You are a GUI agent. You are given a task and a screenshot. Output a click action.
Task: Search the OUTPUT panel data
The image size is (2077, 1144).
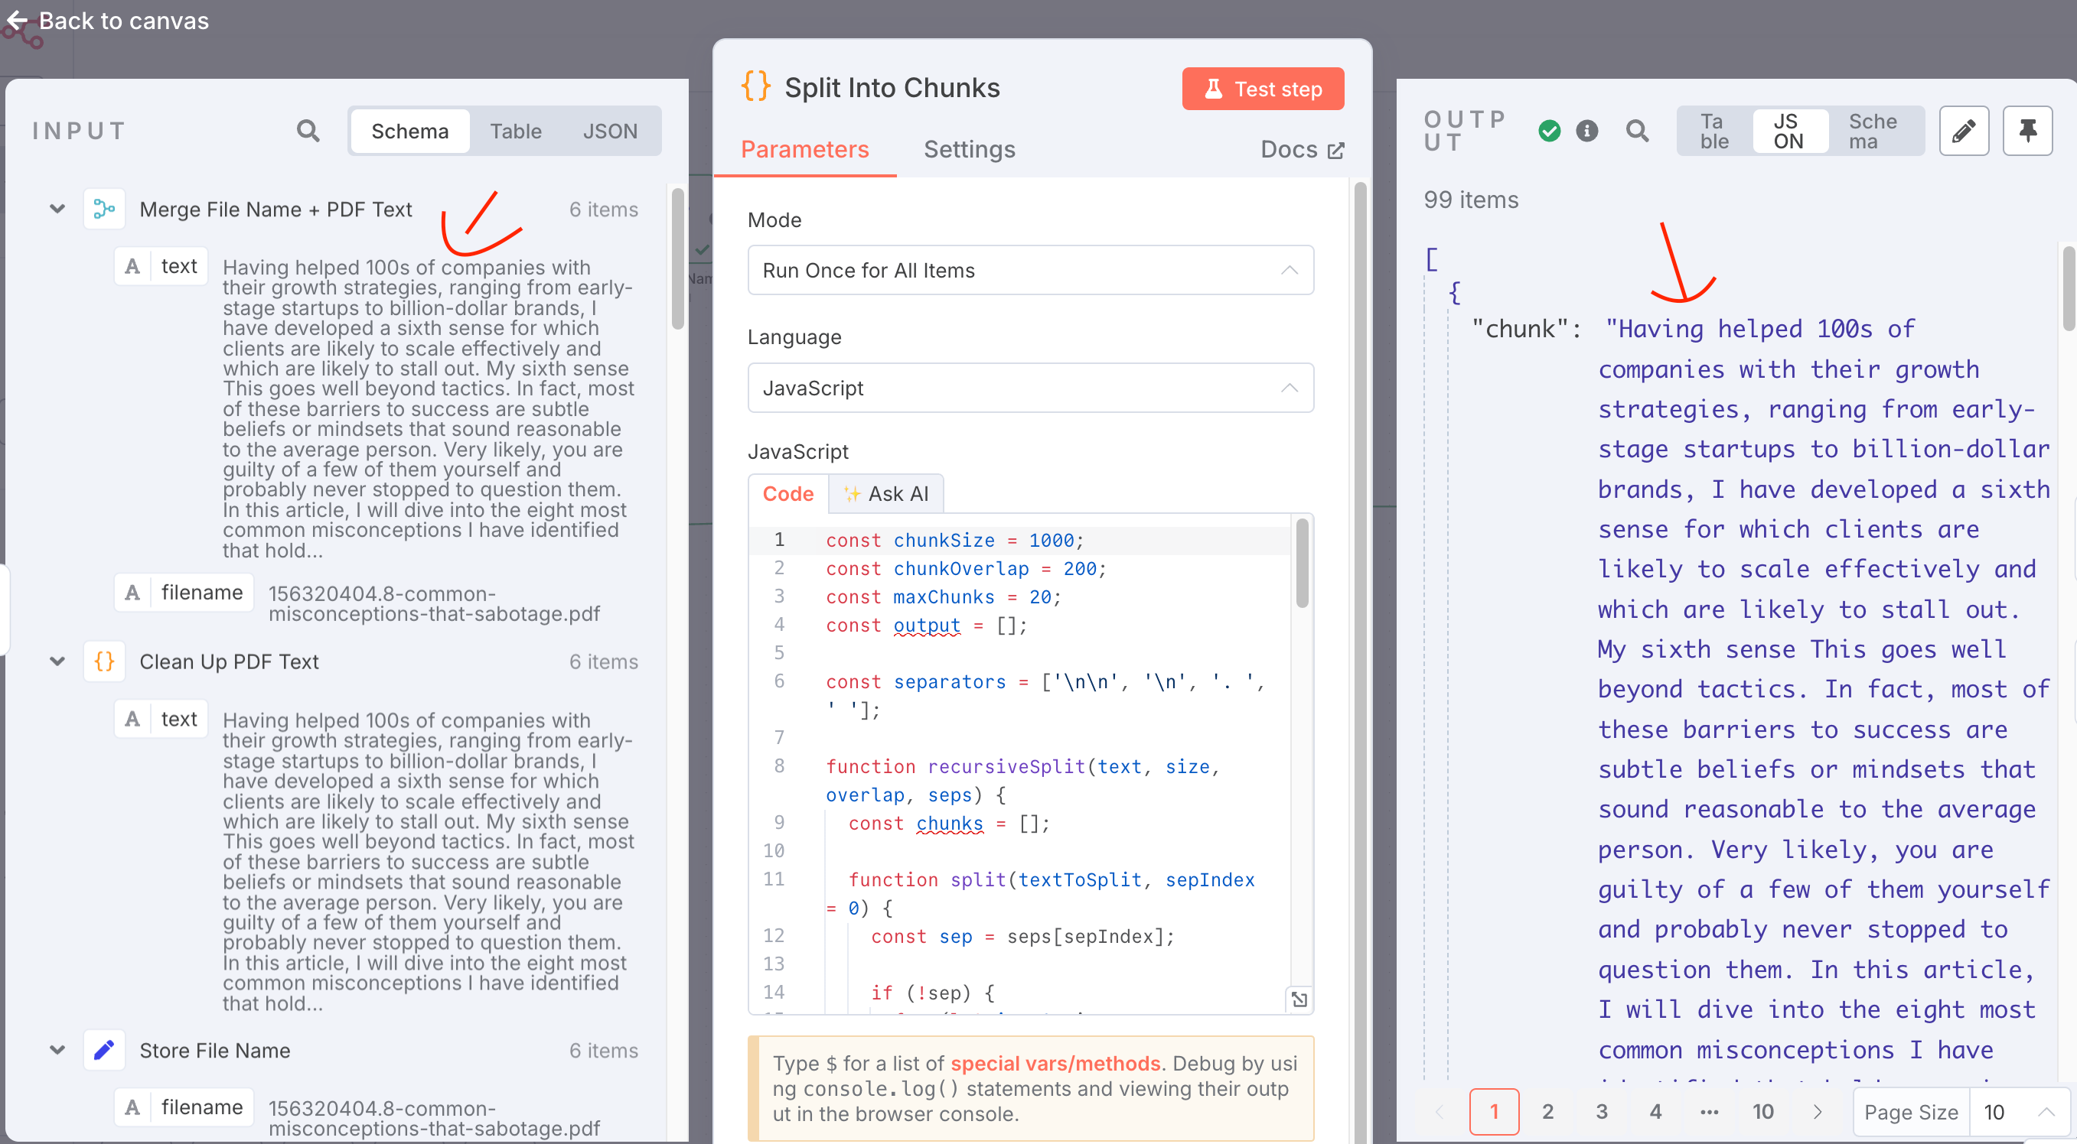pyautogui.click(x=1637, y=131)
